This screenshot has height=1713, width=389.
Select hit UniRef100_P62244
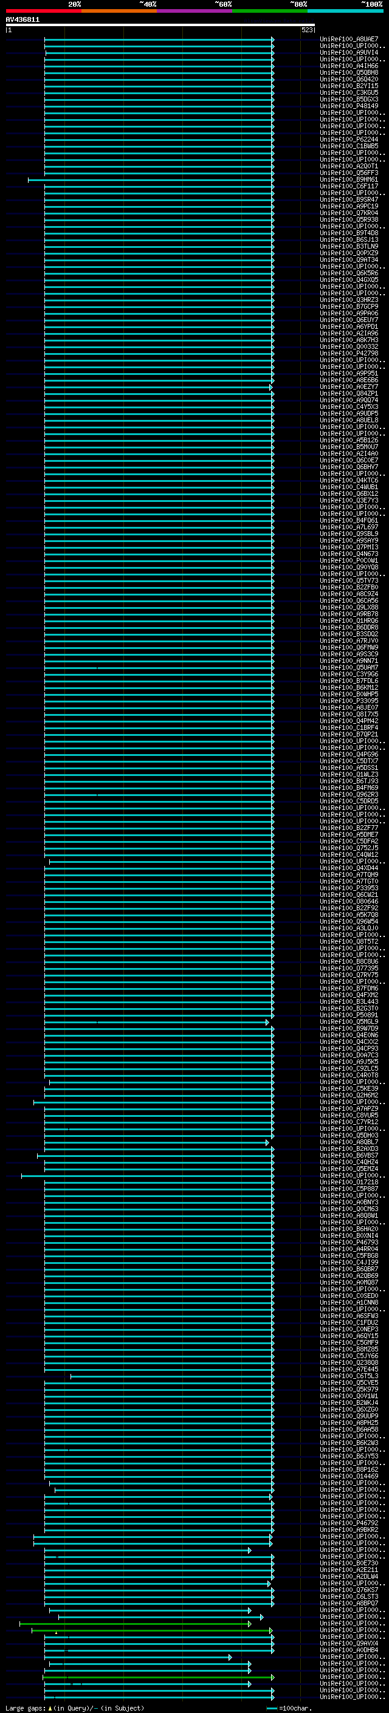(349, 140)
